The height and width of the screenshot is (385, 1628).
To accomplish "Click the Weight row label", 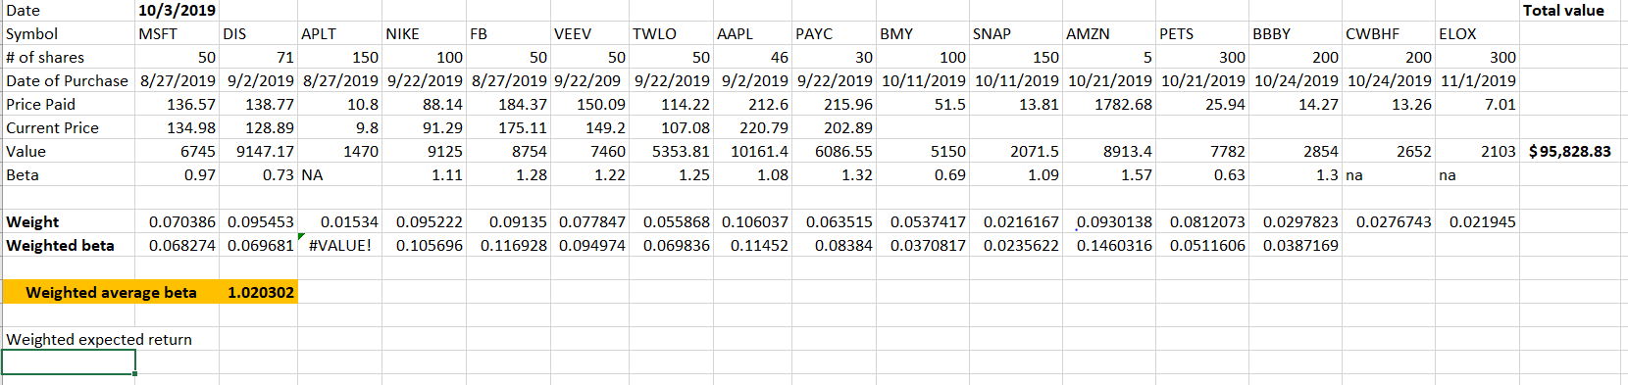I will (x=69, y=221).
